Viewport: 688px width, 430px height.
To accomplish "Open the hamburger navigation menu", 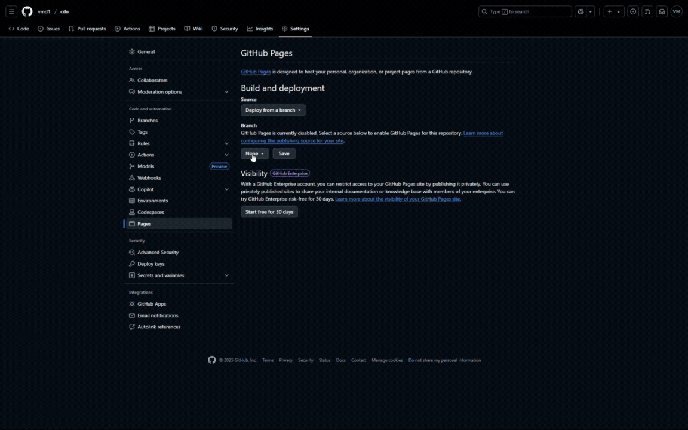I will (x=11, y=11).
